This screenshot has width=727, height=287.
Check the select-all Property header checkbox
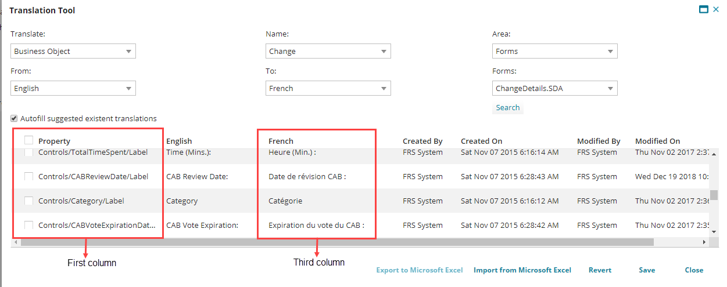[29, 140]
